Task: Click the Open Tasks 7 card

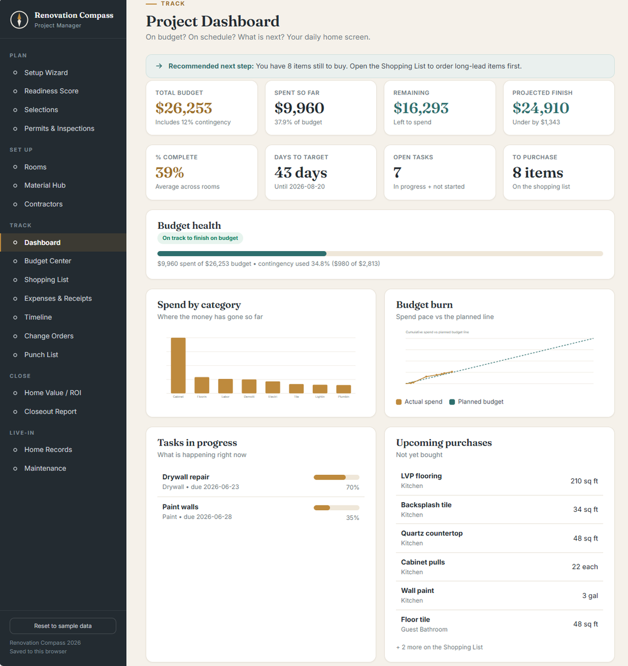Action: coord(440,172)
